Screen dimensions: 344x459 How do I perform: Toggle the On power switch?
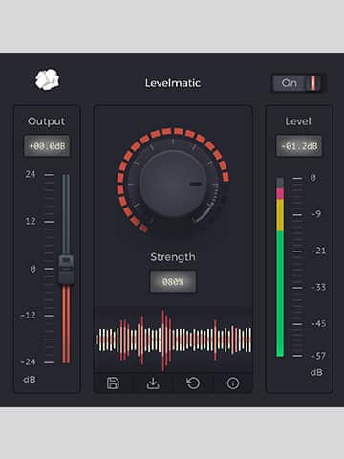(297, 83)
